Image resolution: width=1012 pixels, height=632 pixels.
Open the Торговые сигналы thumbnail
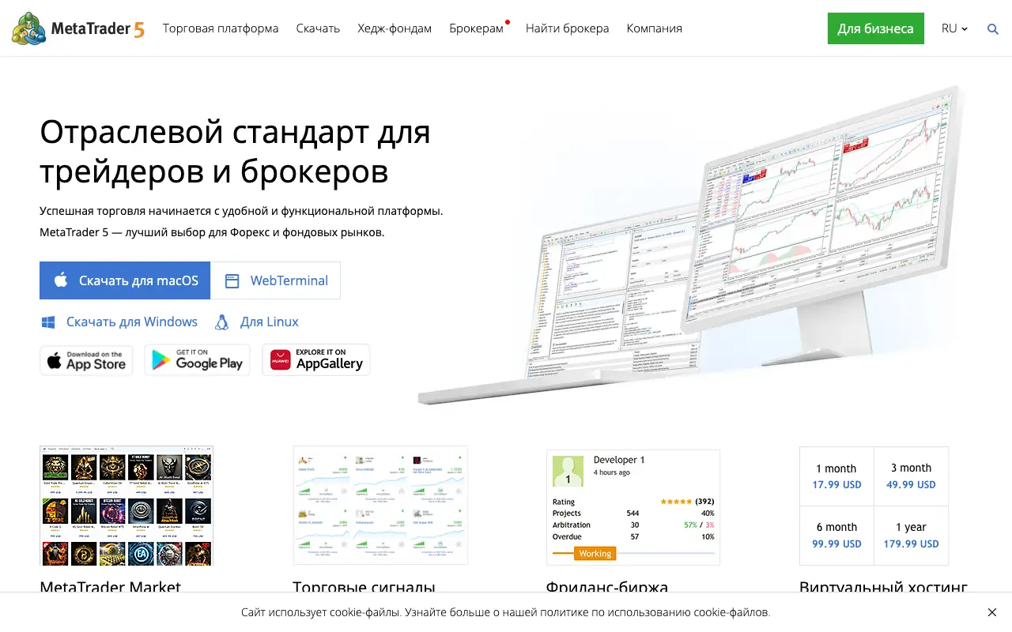(380, 506)
